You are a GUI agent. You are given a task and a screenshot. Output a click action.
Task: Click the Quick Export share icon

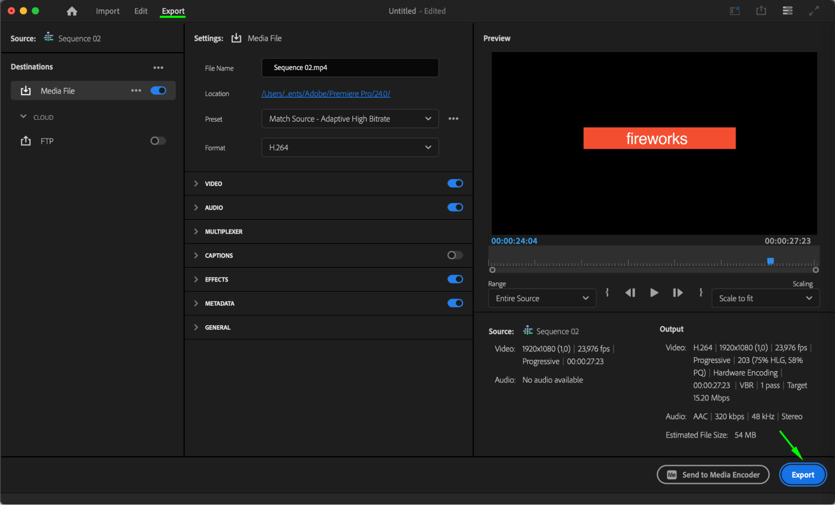pos(761,11)
